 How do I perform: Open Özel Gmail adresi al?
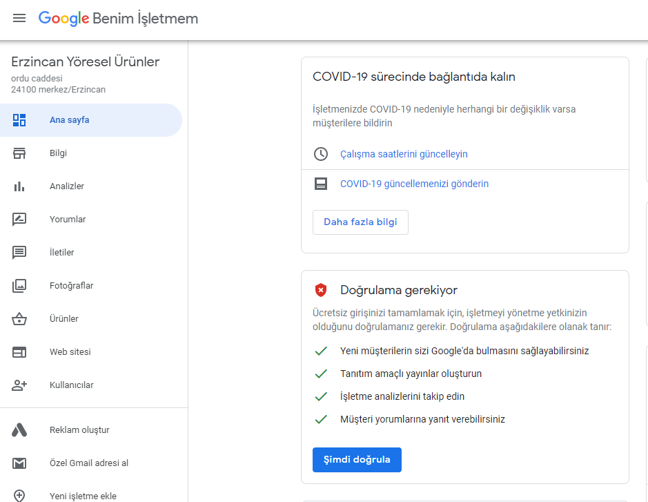tap(89, 463)
